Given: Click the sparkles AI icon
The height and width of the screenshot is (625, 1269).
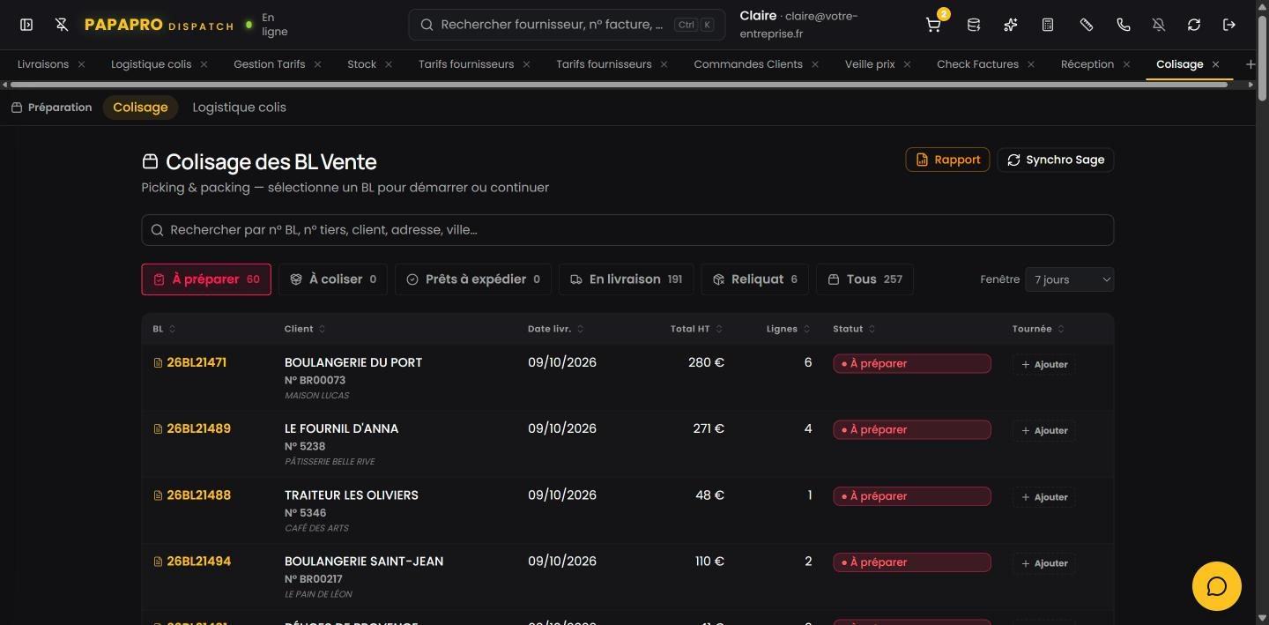Looking at the screenshot, I should [1011, 25].
